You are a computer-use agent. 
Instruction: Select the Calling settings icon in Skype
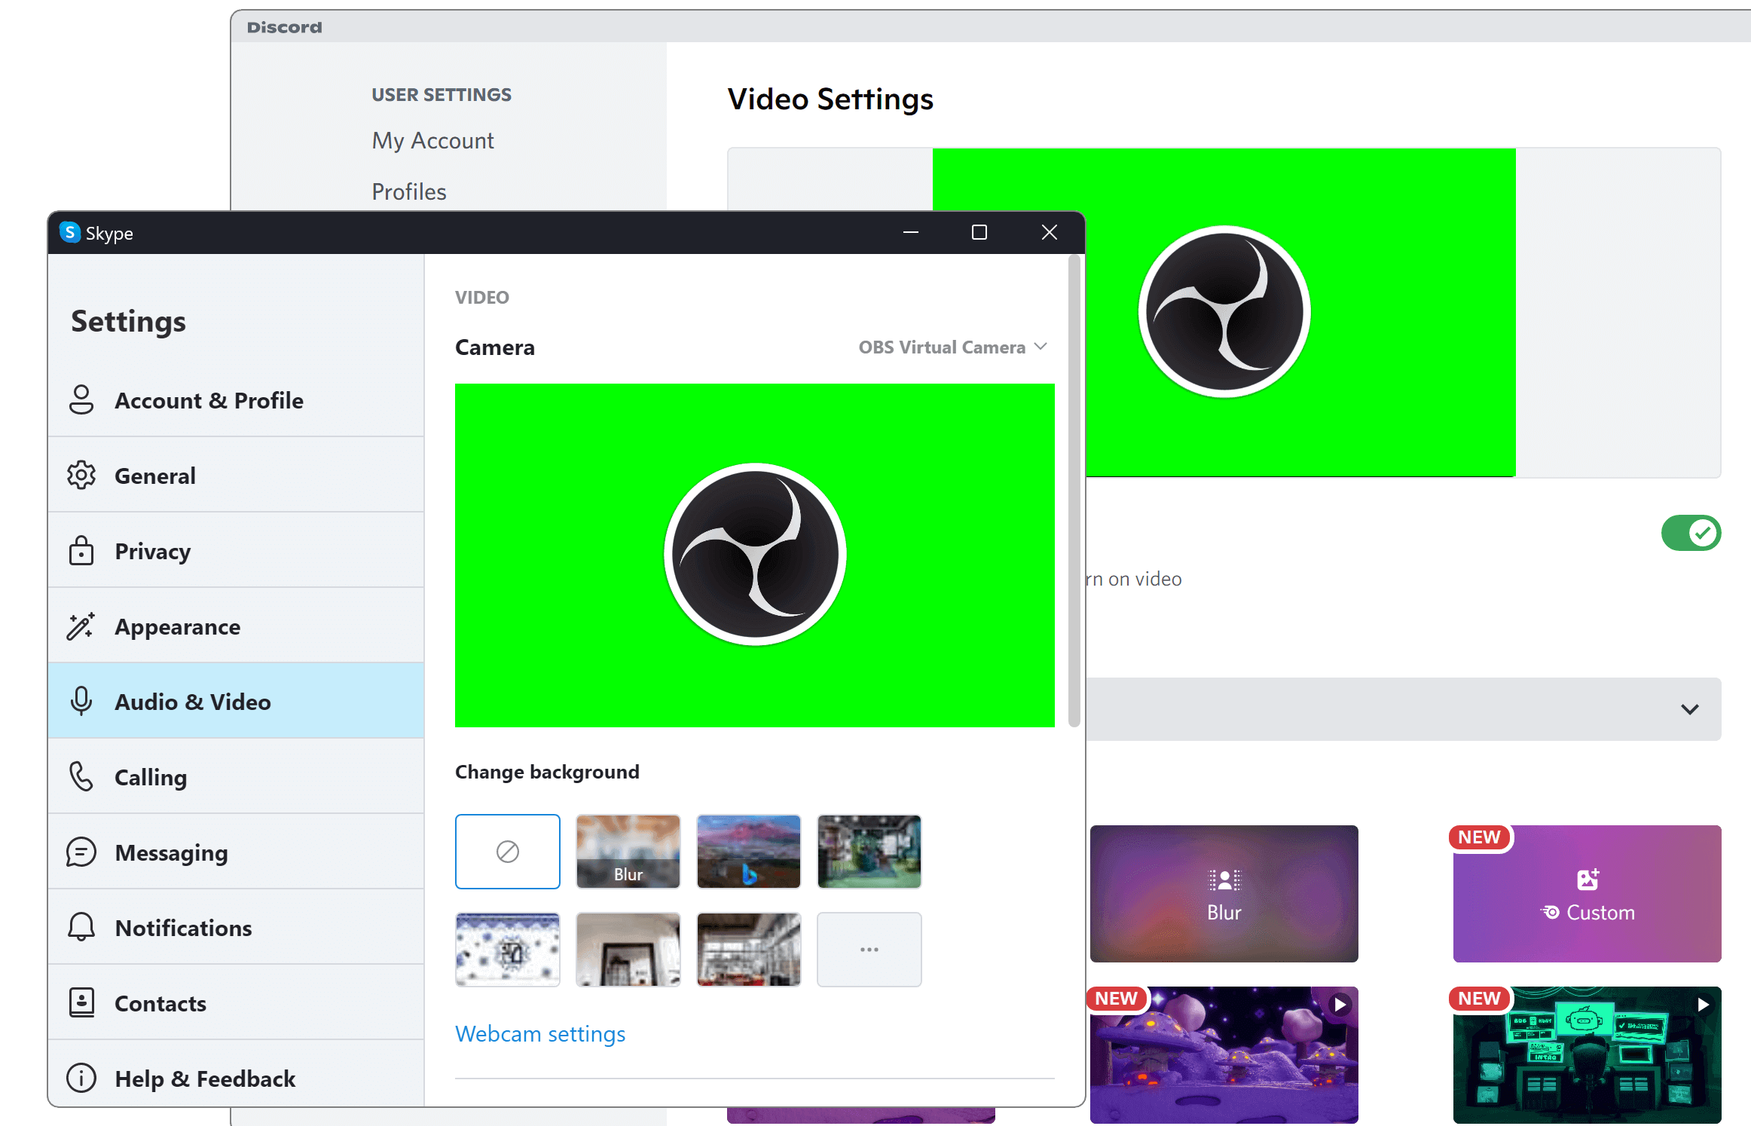81,776
